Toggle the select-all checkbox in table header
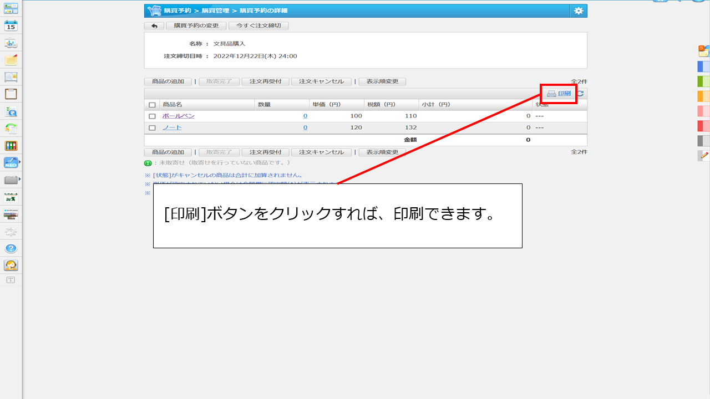The height and width of the screenshot is (399, 710). [152, 105]
